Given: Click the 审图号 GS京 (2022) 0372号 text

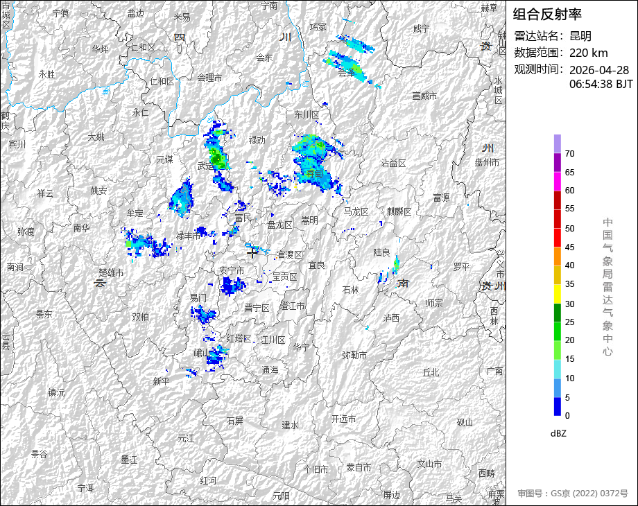Looking at the screenshot, I should tap(573, 494).
